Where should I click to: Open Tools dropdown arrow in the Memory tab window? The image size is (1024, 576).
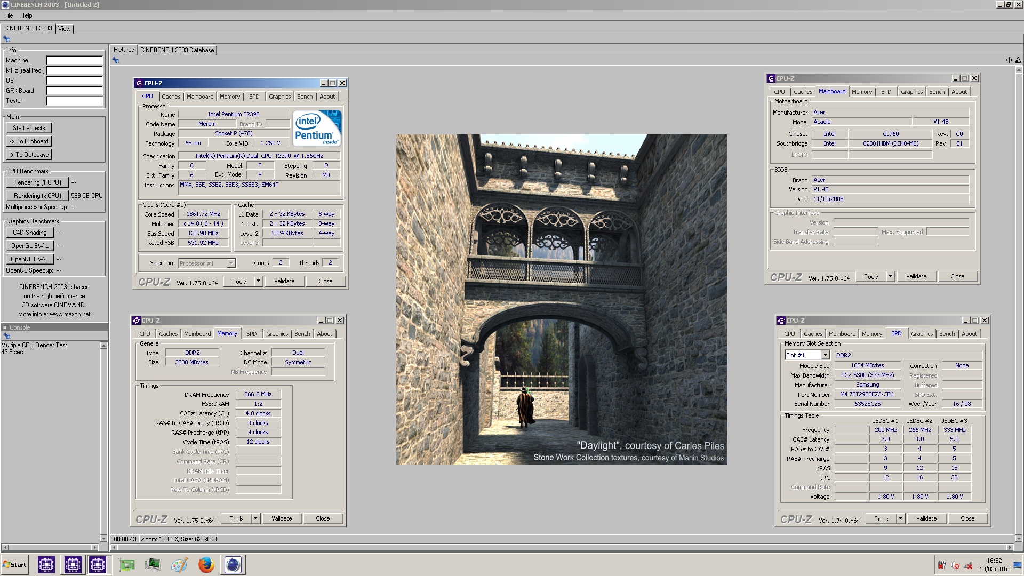[255, 518]
